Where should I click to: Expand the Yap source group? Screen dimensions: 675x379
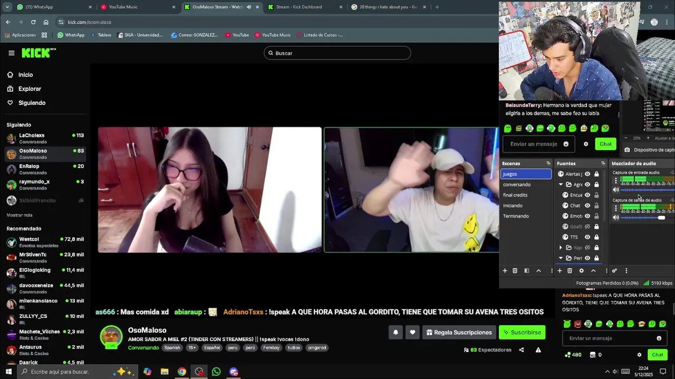[561, 247]
